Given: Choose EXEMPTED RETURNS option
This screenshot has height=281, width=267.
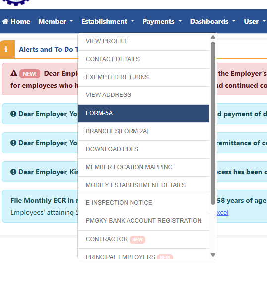Looking at the screenshot, I should click(x=143, y=77).
